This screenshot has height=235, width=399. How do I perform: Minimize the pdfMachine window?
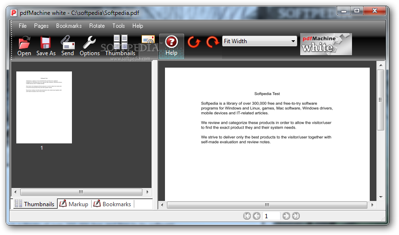click(x=344, y=11)
